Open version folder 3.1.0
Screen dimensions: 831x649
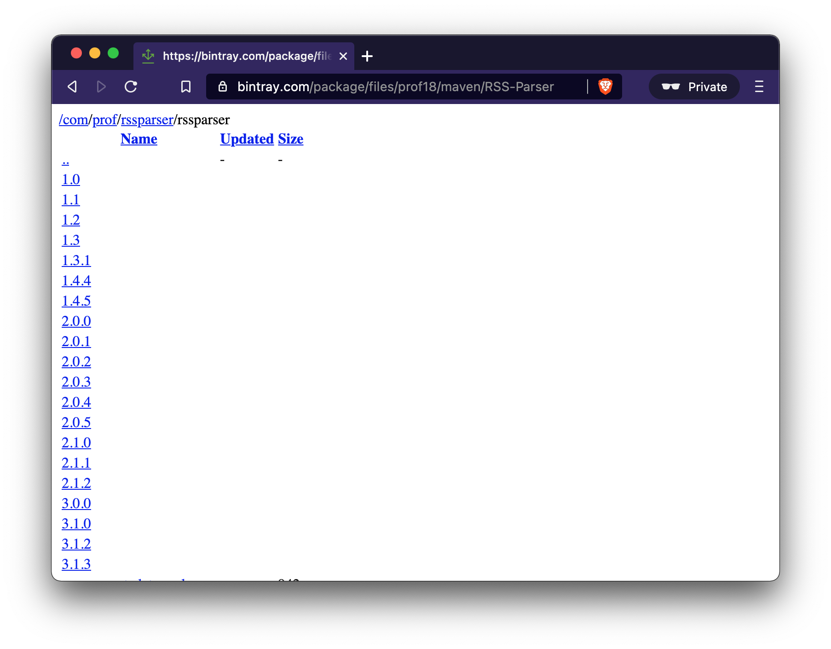point(76,524)
